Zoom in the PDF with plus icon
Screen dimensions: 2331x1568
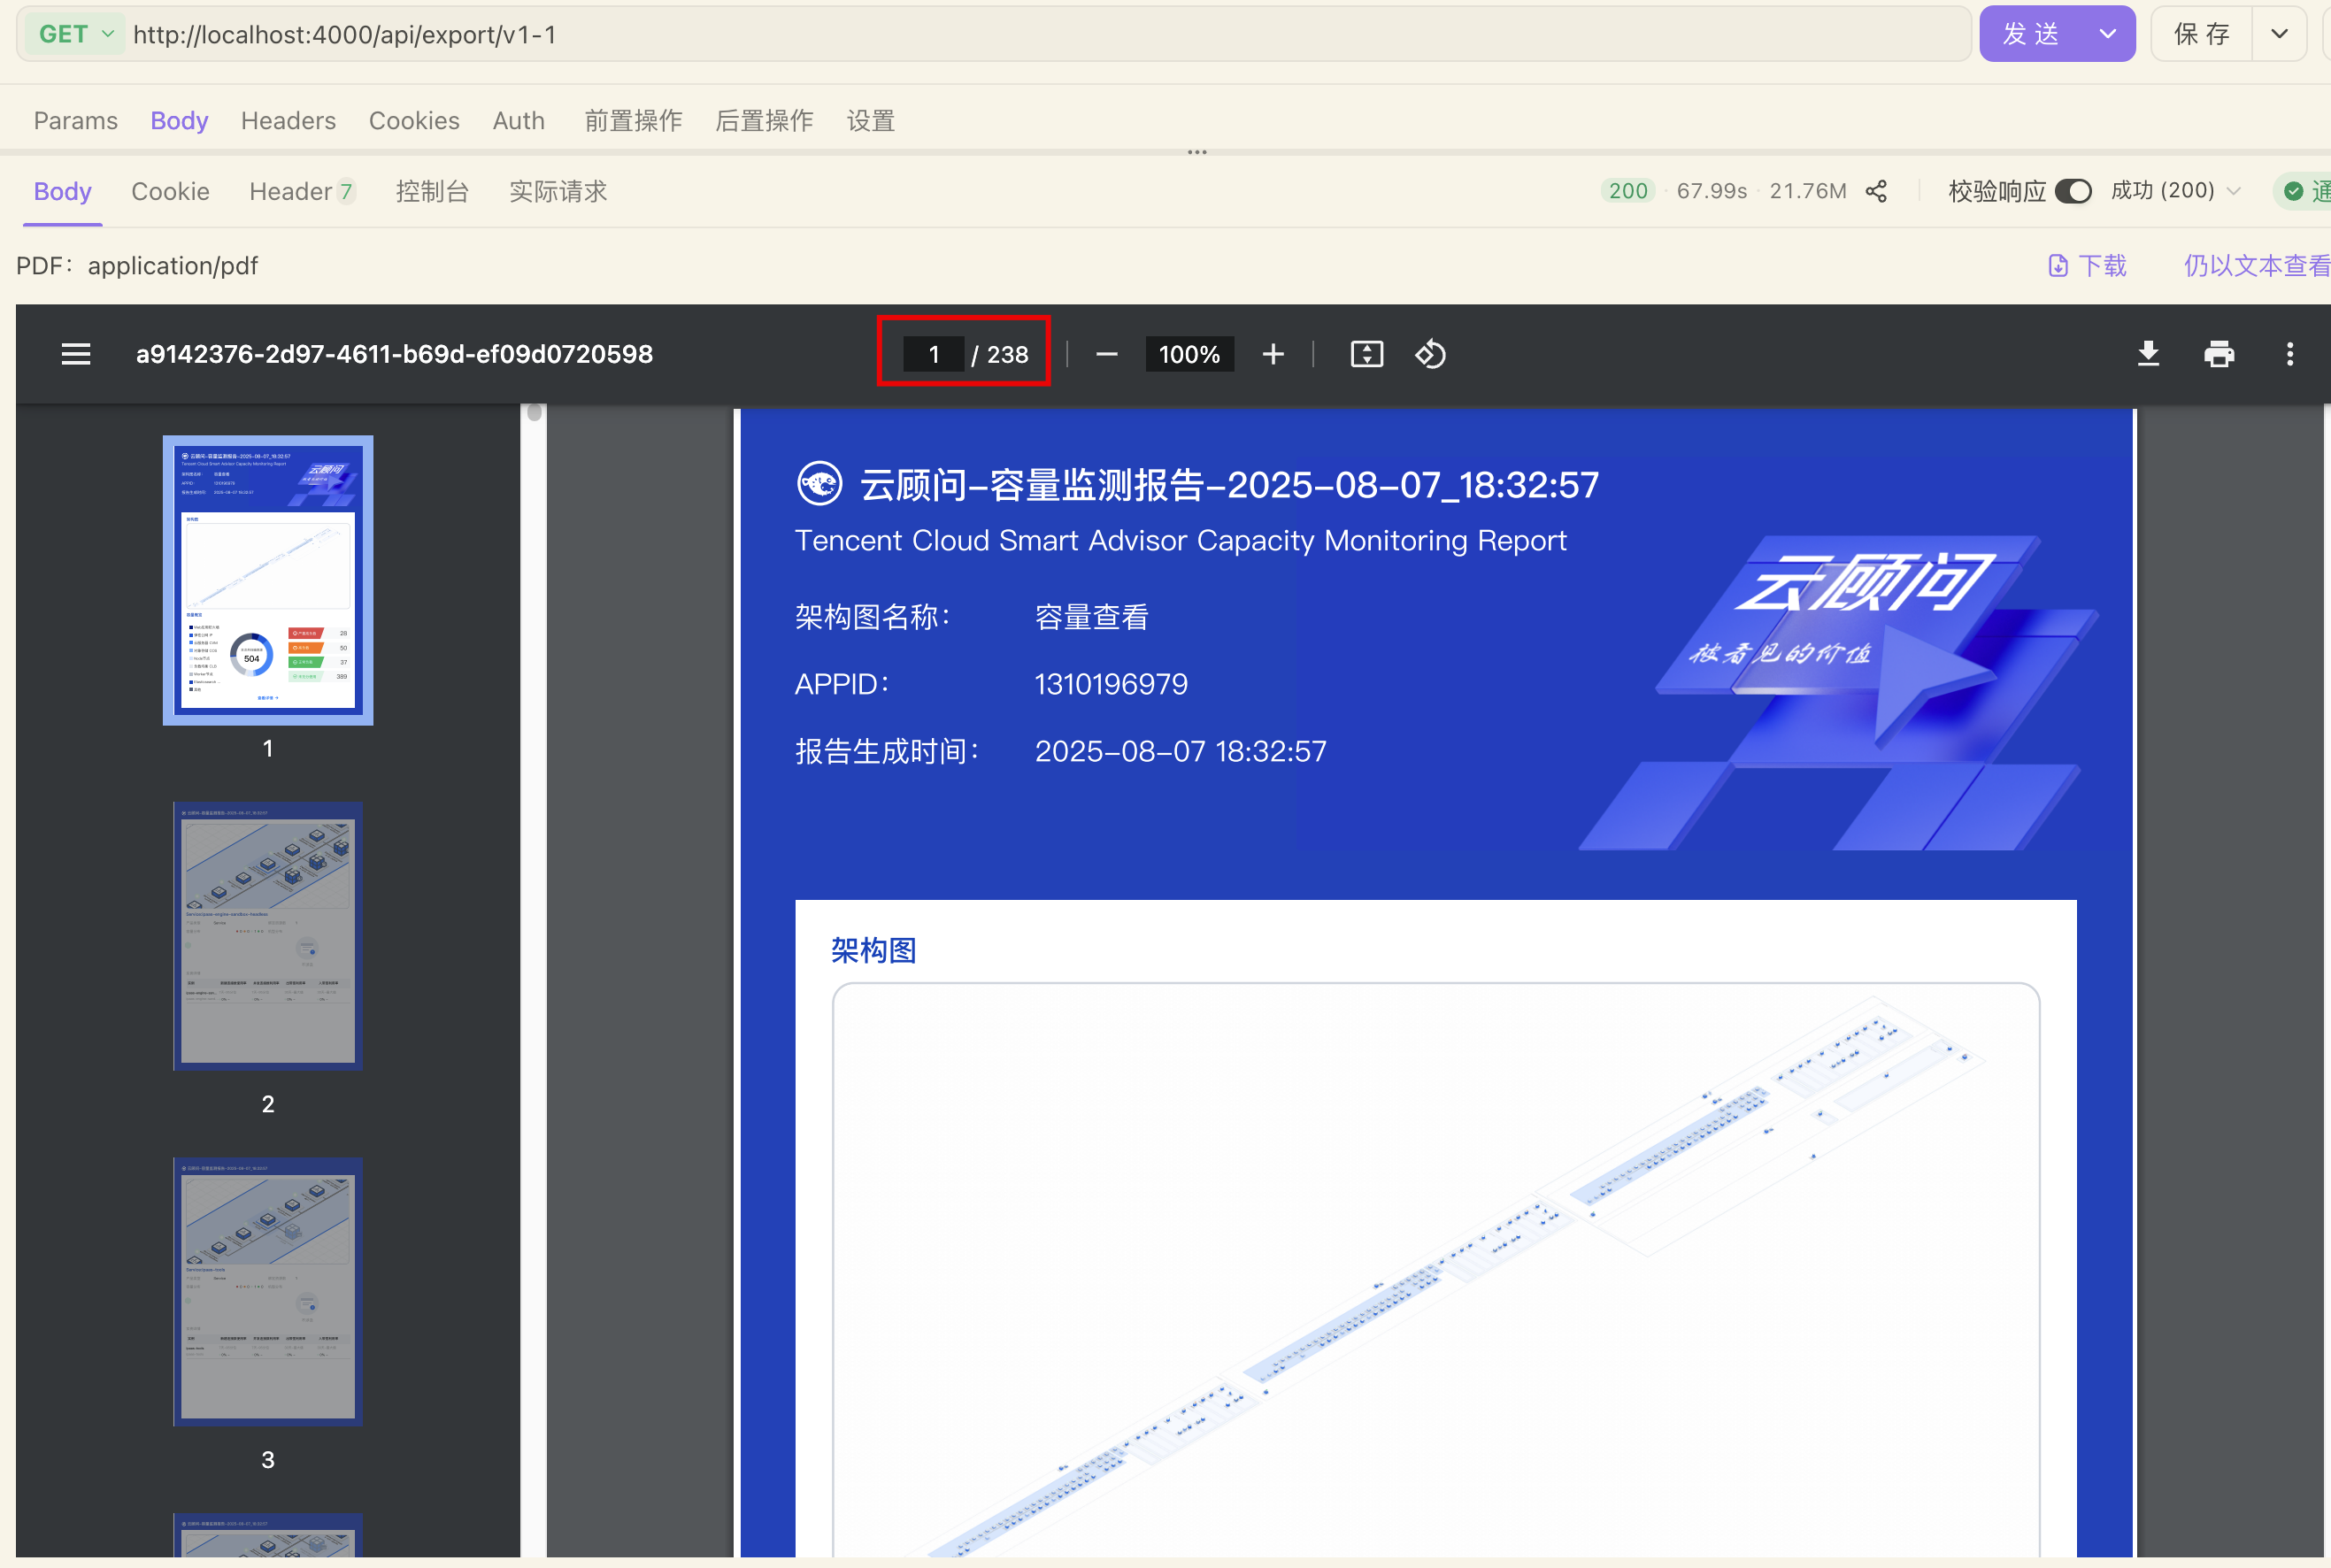click(1273, 354)
